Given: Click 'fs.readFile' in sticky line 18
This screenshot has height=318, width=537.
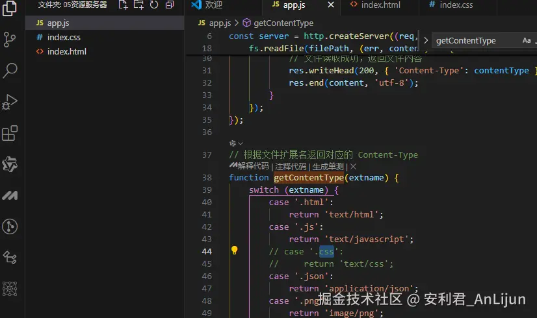Looking at the screenshot, I should pos(276,48).
